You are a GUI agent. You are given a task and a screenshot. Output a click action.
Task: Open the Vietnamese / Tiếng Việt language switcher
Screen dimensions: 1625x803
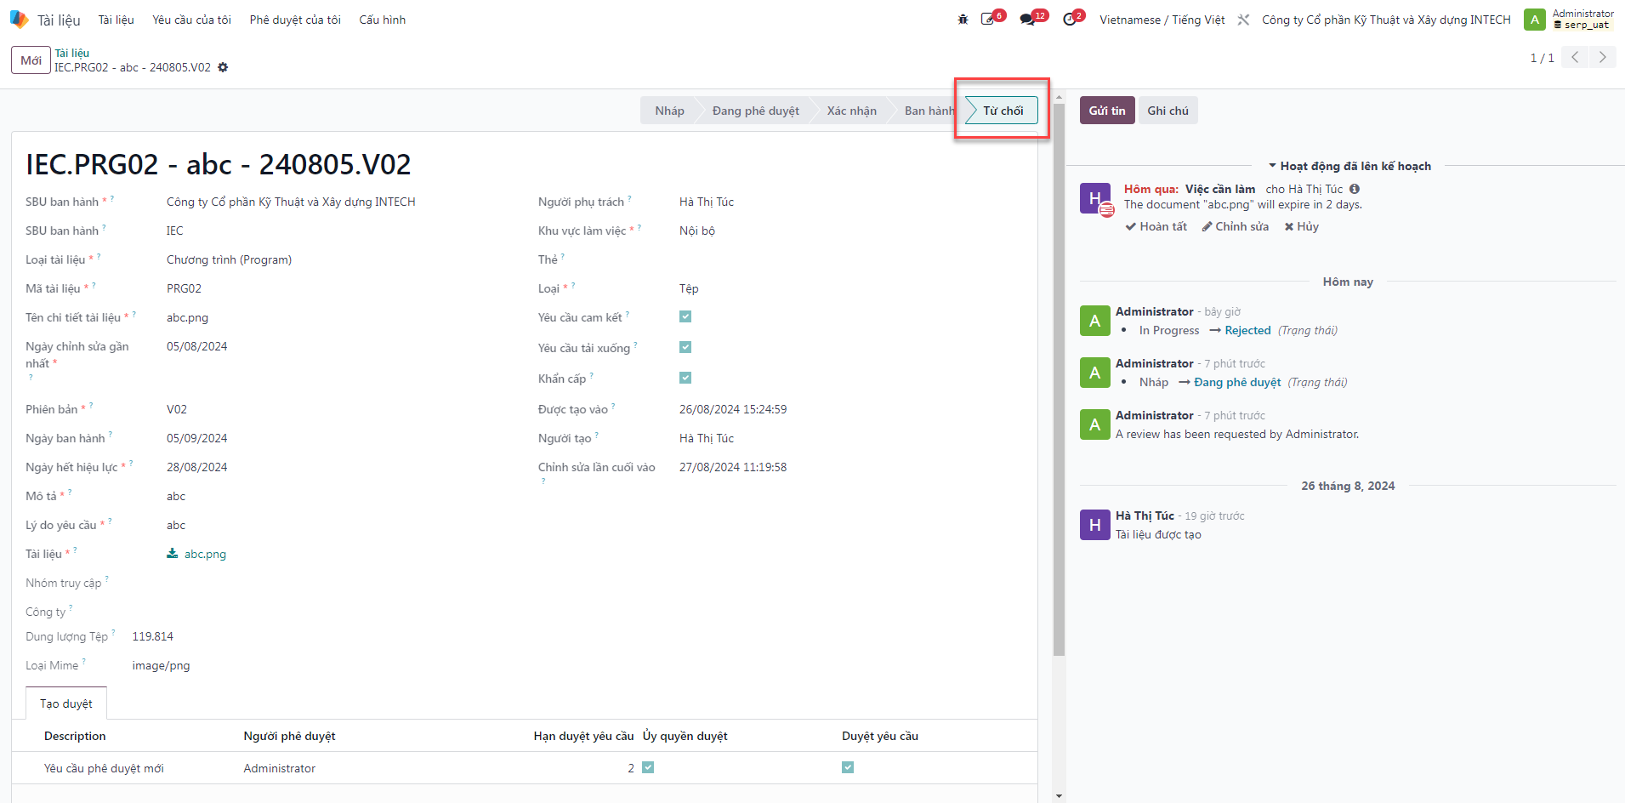tap(1162, 20)
